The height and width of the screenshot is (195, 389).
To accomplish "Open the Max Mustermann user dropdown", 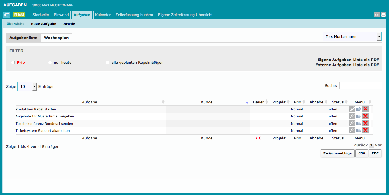I will (x=352, y=37).
